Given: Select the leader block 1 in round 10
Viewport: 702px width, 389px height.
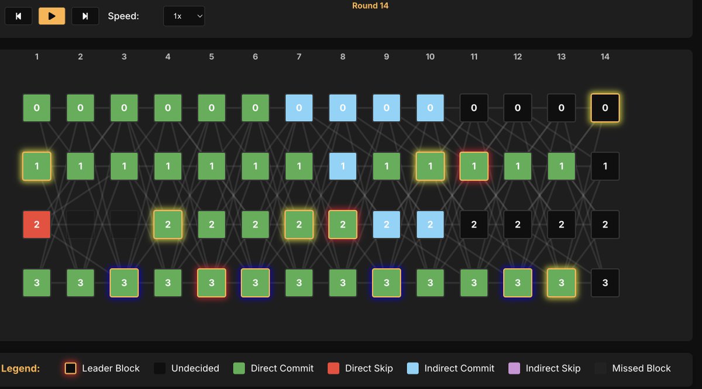Looking at the screenshot, I should pos(430,166).
